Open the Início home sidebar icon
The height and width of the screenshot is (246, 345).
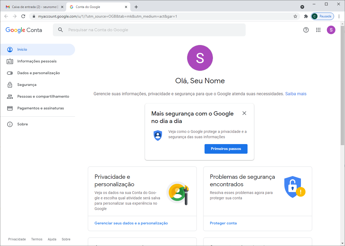pyautogui.click(x=10, y=50)
